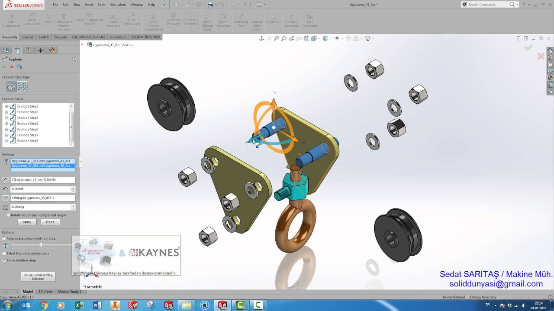Switch to Motion Study 1 tab

point(69,292)
